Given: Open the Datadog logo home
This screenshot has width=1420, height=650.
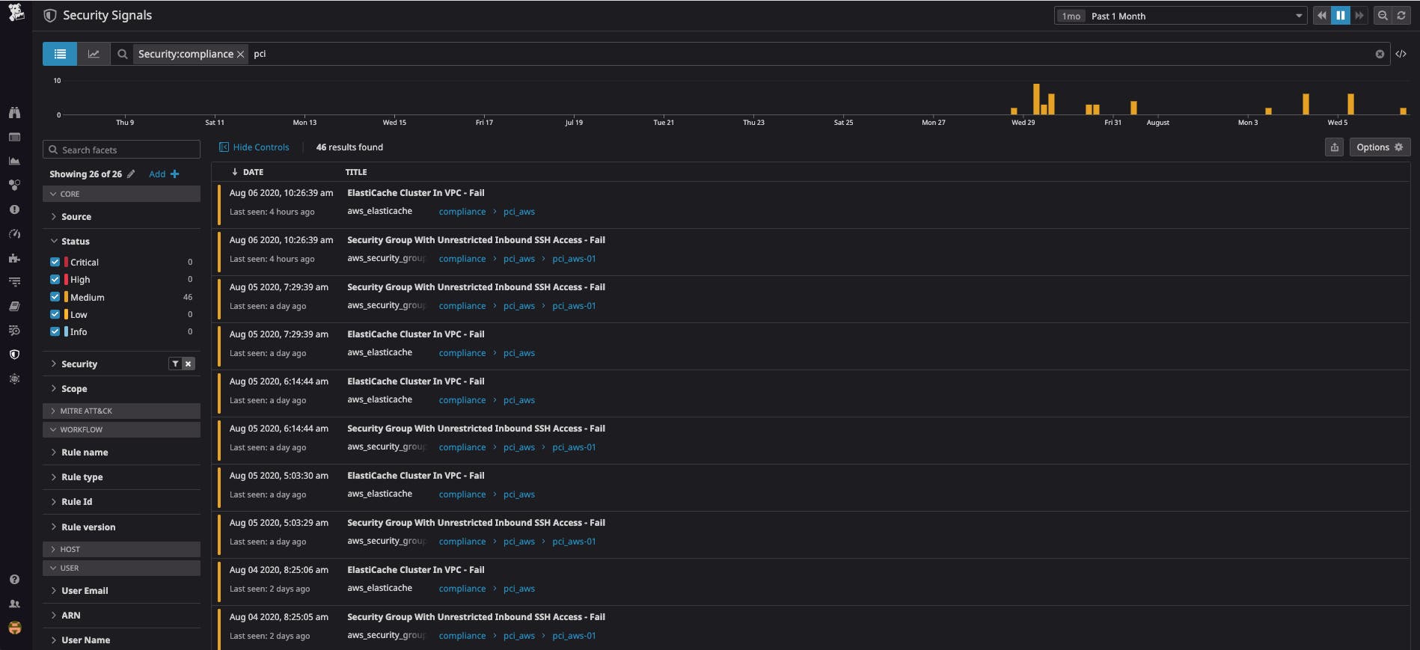Looking at the screenshot, I should click(16, 12).
